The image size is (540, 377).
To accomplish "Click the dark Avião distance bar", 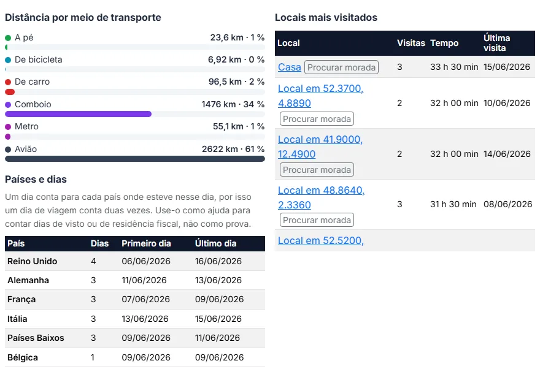I will point(135,159).
